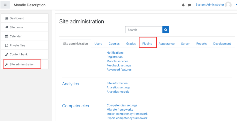238x121 pixels.
Task: Open the Analytics models link
Action: tap(118, 92)
